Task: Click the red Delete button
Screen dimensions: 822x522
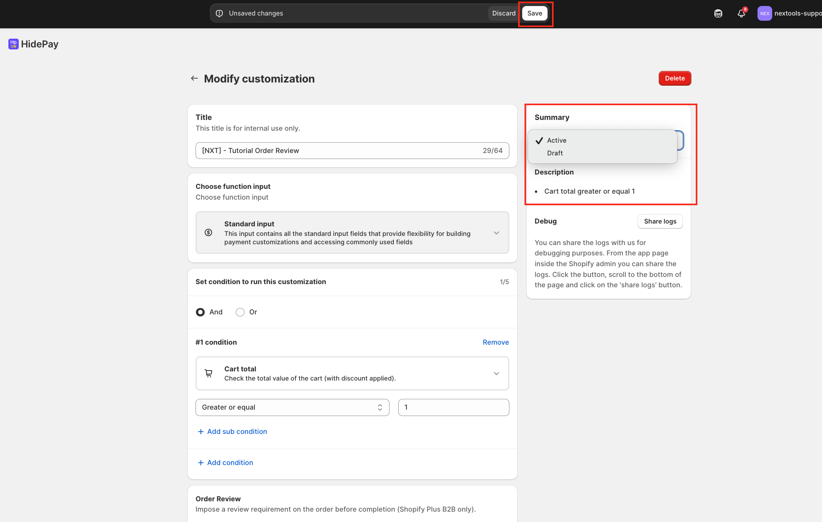Action: 675,78
